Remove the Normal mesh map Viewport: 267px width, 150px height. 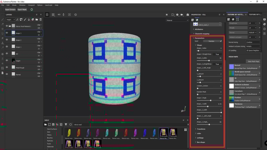pyautogui.click(x=260, y=67)
